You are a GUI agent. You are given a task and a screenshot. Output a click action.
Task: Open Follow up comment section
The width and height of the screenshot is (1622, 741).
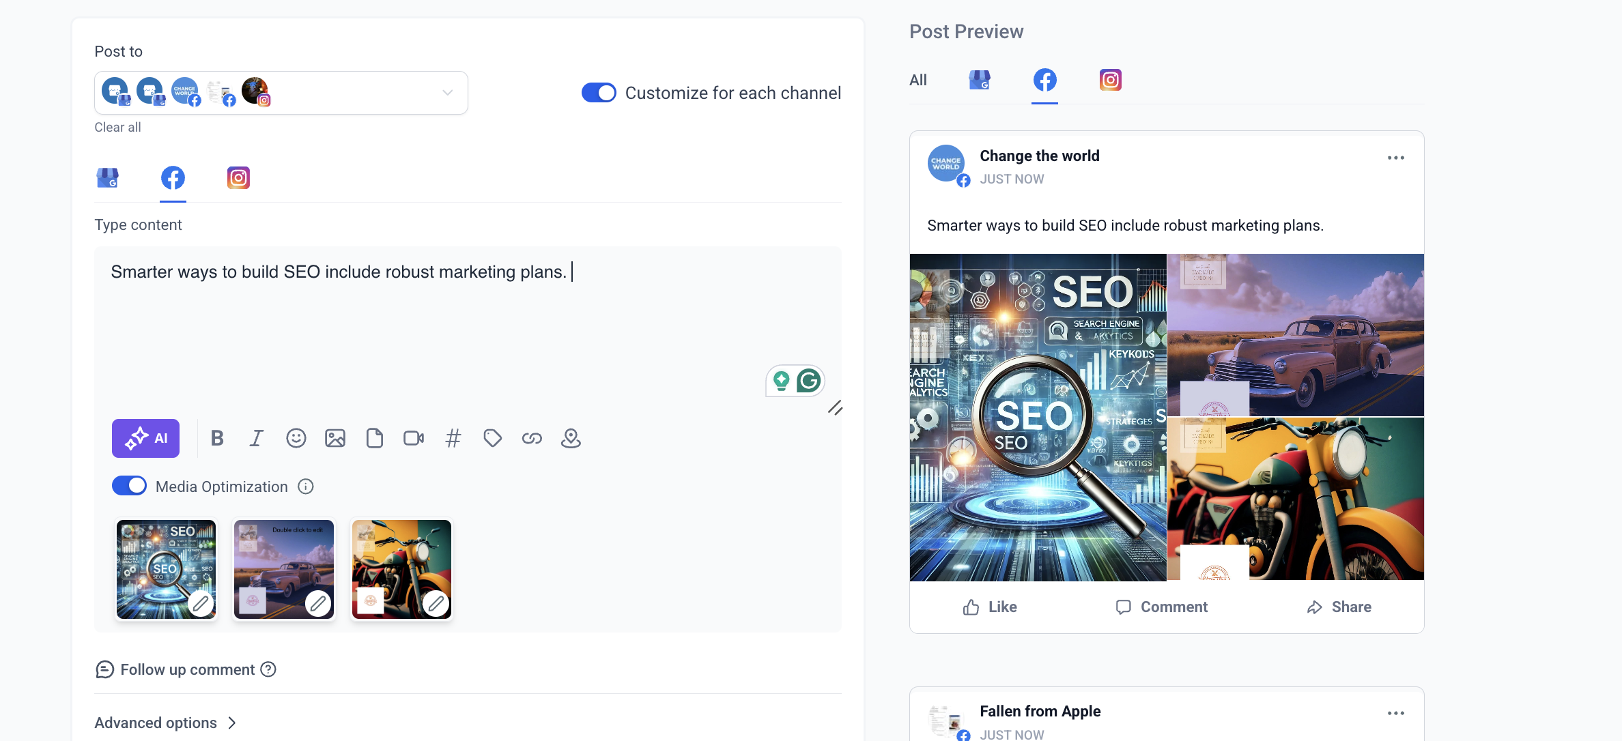(x=186, y=669)
